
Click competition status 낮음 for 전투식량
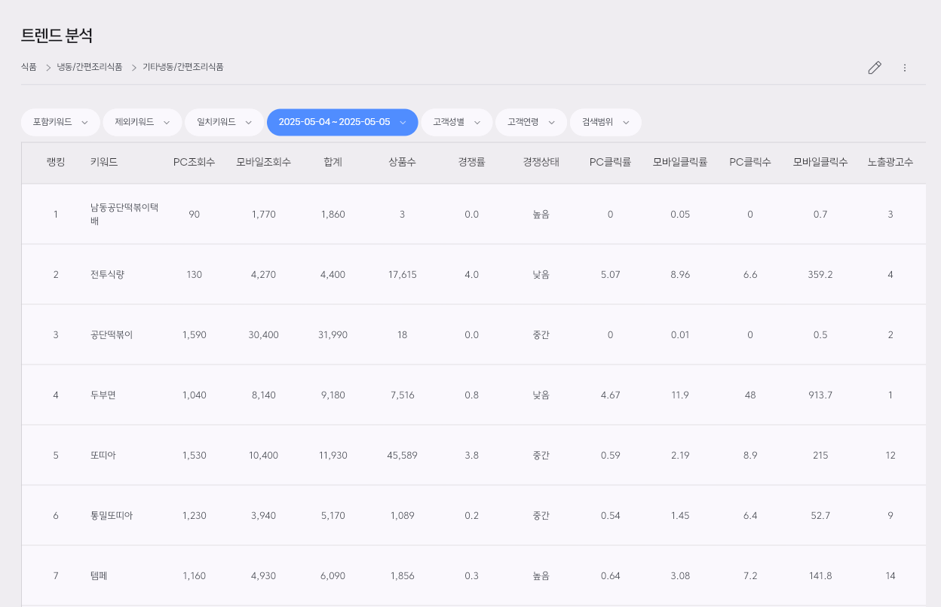541,275
